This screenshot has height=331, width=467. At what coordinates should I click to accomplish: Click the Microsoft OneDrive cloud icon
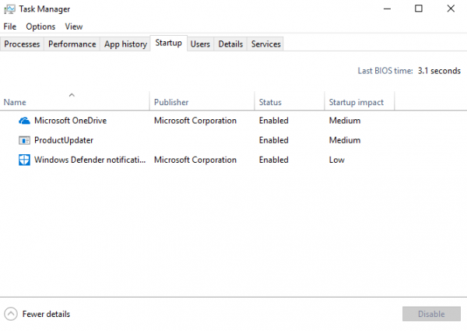click(24, 121)
